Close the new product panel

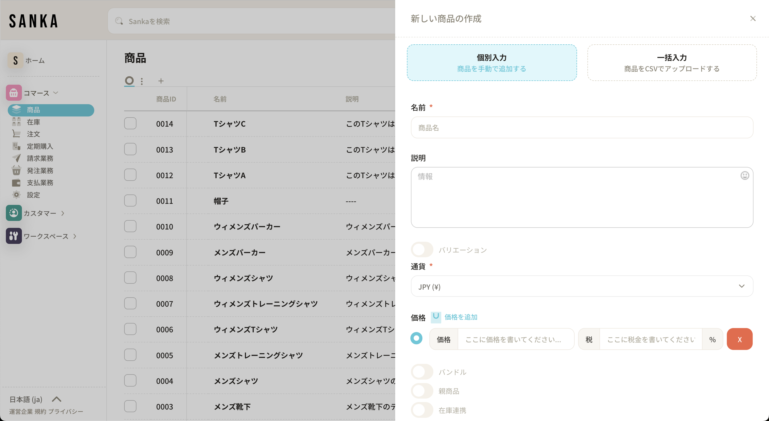point(753,18)
